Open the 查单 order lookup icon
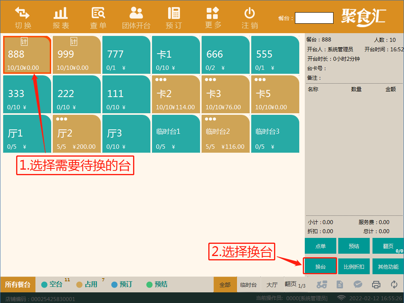This screenshot has height=303, width=404. 98,13
